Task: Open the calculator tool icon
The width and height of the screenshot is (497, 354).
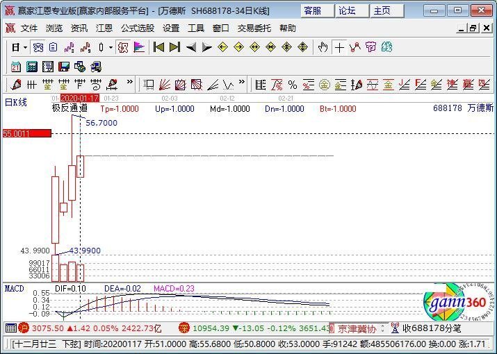Action: 31,67
